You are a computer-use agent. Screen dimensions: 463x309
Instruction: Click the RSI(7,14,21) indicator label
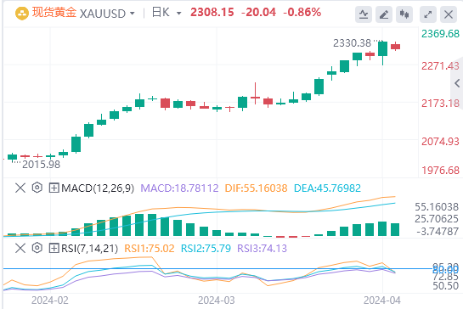(90, 248)
